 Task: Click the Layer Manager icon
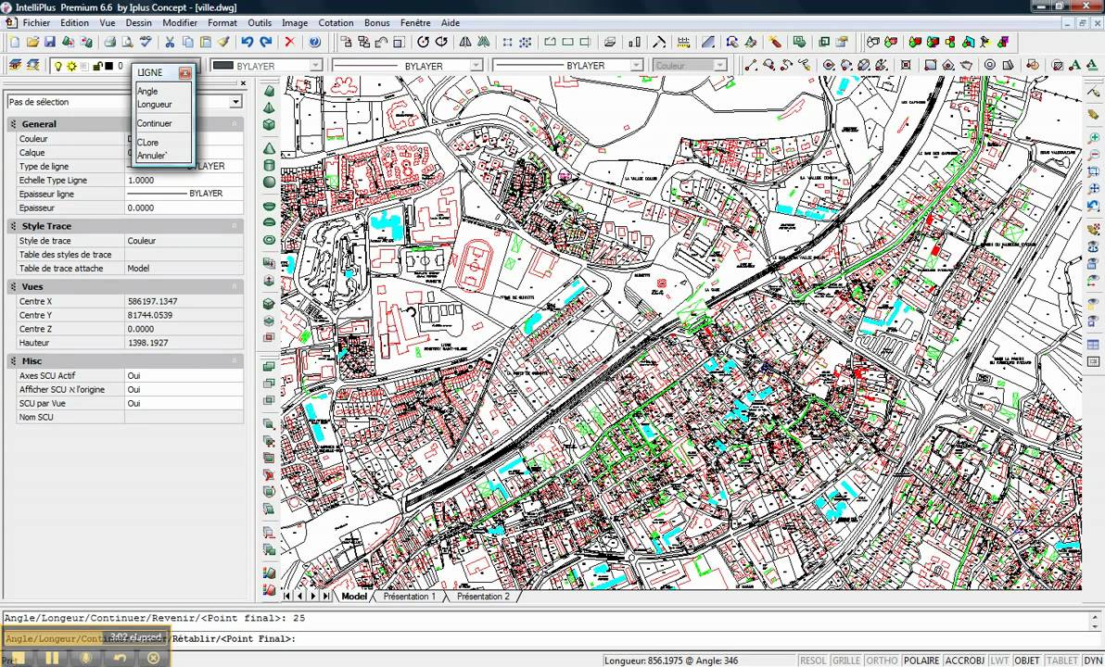[16, 66]
